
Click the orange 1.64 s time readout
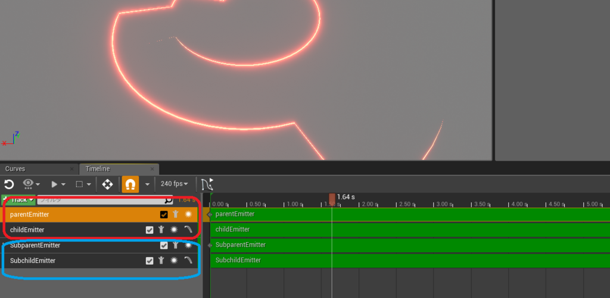[x=186, y=200]
